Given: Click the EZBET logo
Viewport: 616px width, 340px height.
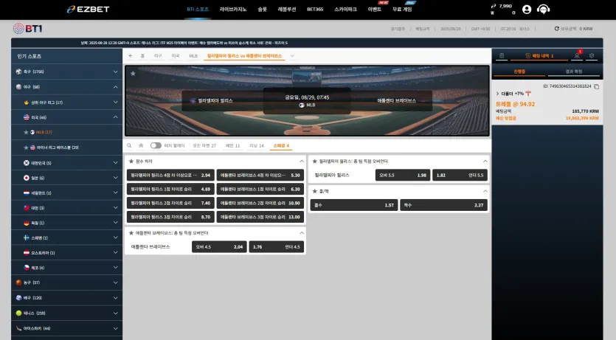Looking at the screenshot, I should click(89, 10).
